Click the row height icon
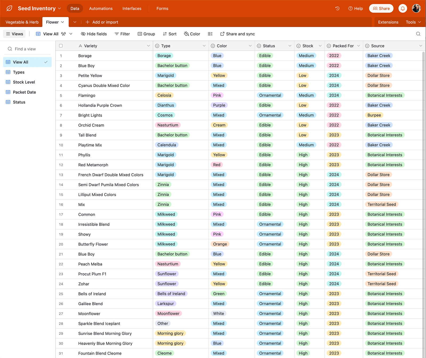This screenshot has width=426, height=358. click(210, 34)
